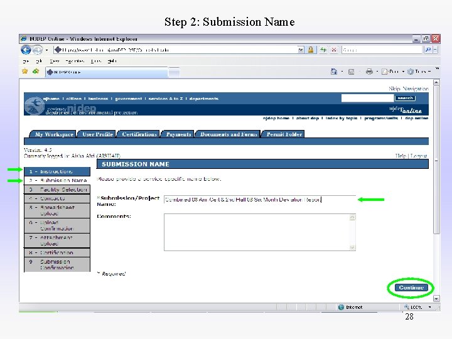Click the Refresh page icon
The height and width of the screenshot is (339, 452).
tap(323, 50)
